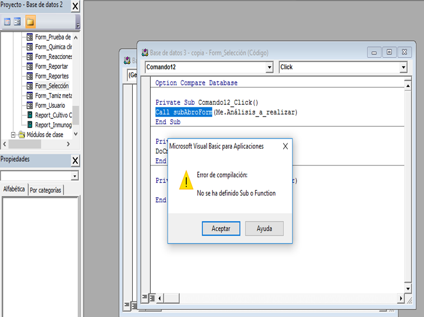The height and width of the screenshot is (317, 424).
Task: Close the Proyecto panel
Action: 75,6
